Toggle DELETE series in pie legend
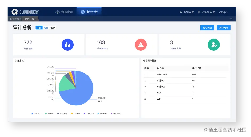 (115, 113)
